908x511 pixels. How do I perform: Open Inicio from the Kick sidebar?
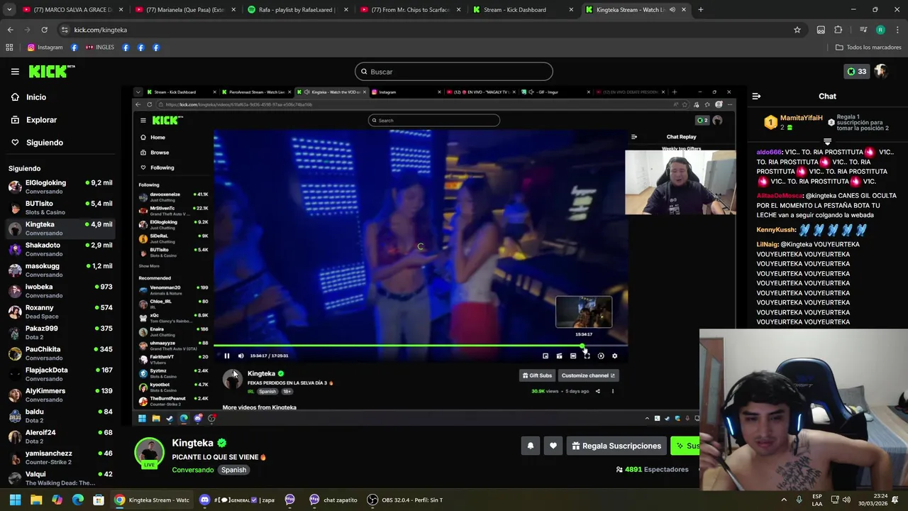36,97
